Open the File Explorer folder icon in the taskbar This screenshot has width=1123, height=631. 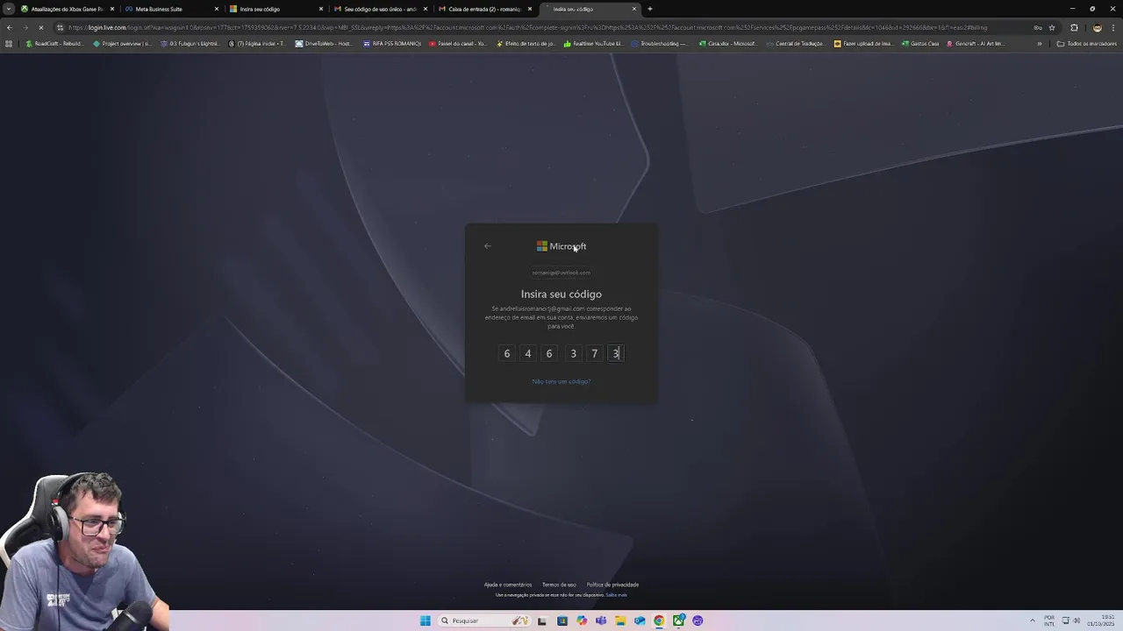tap(620, 620)
